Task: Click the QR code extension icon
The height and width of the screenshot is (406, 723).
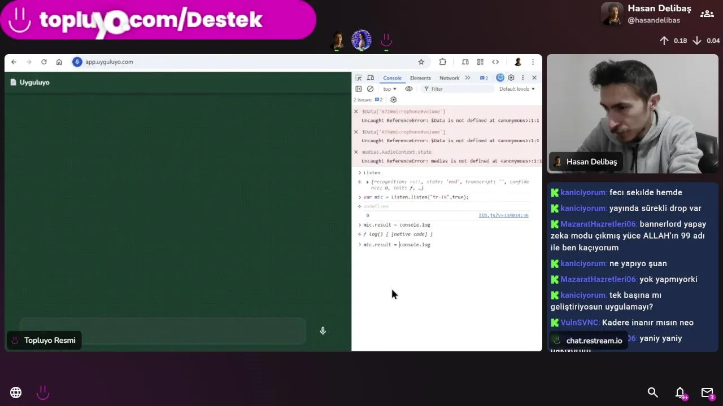Action: [x=480, y=62]
